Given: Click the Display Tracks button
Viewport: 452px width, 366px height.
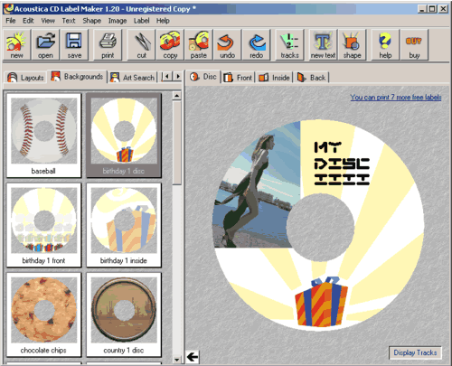Looking at the screenshot, I should pos(415,352).
